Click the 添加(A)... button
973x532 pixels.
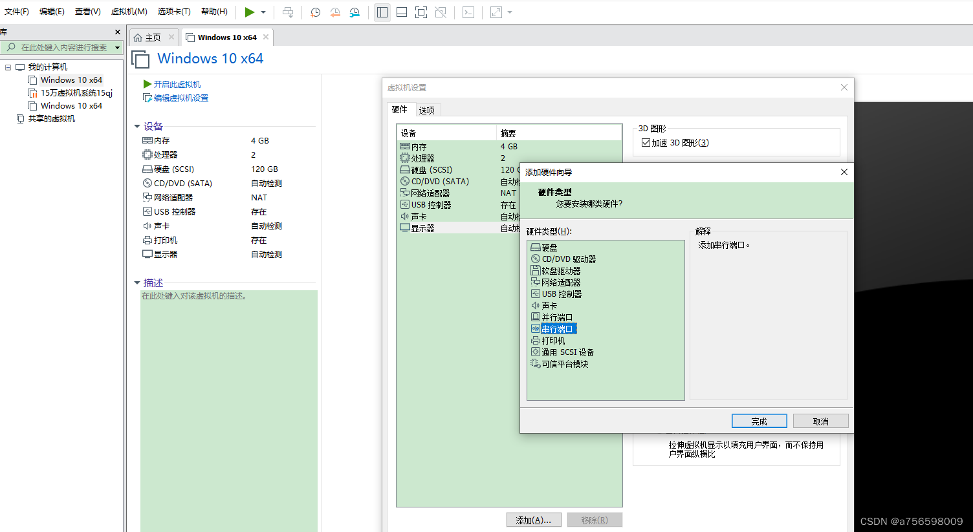pos(534,520)
